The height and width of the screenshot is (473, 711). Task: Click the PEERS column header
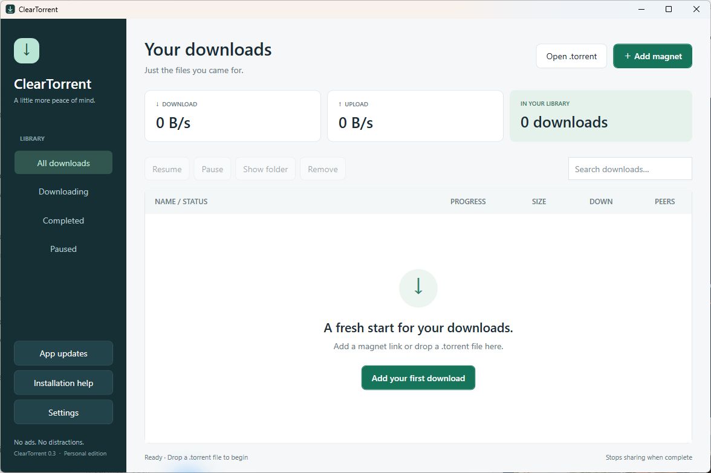coord(665,202)
